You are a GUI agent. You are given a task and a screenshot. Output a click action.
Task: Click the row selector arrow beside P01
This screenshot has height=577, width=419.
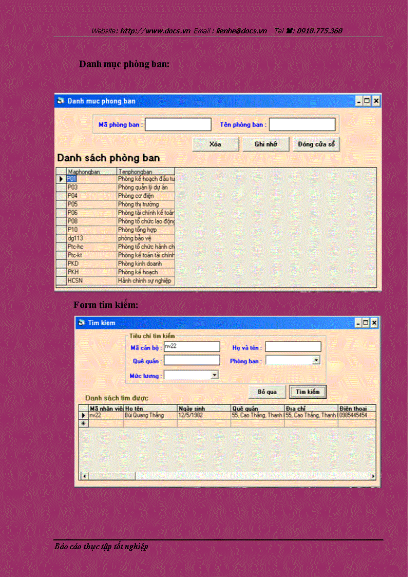coord(61,178)
